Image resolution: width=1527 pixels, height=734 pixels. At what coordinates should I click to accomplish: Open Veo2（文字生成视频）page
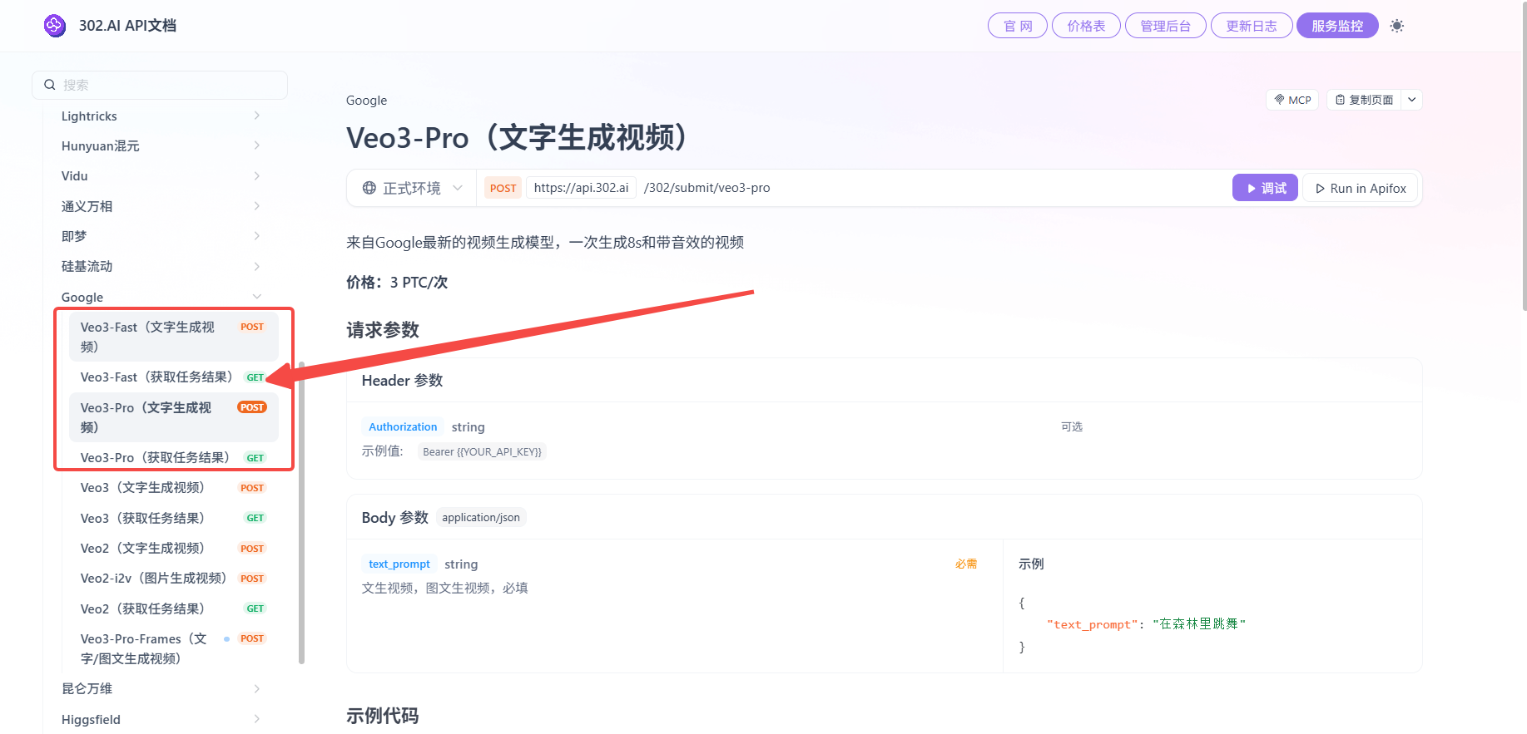173,548
